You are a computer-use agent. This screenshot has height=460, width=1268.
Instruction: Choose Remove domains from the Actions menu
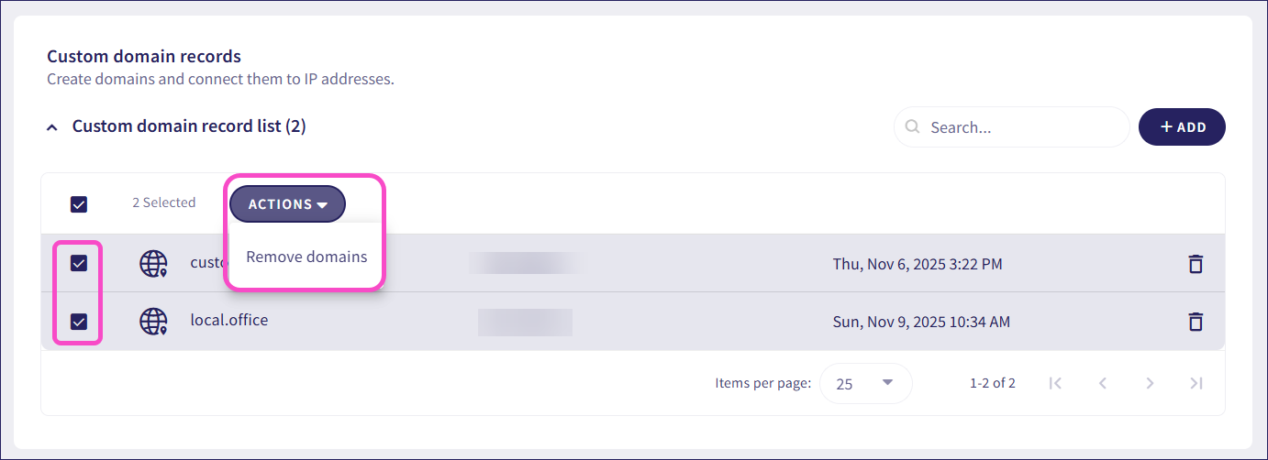coord(306,257)
